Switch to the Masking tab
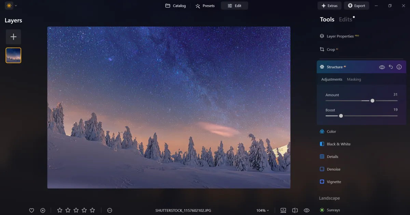410x215 pixels. coord(354,80)
